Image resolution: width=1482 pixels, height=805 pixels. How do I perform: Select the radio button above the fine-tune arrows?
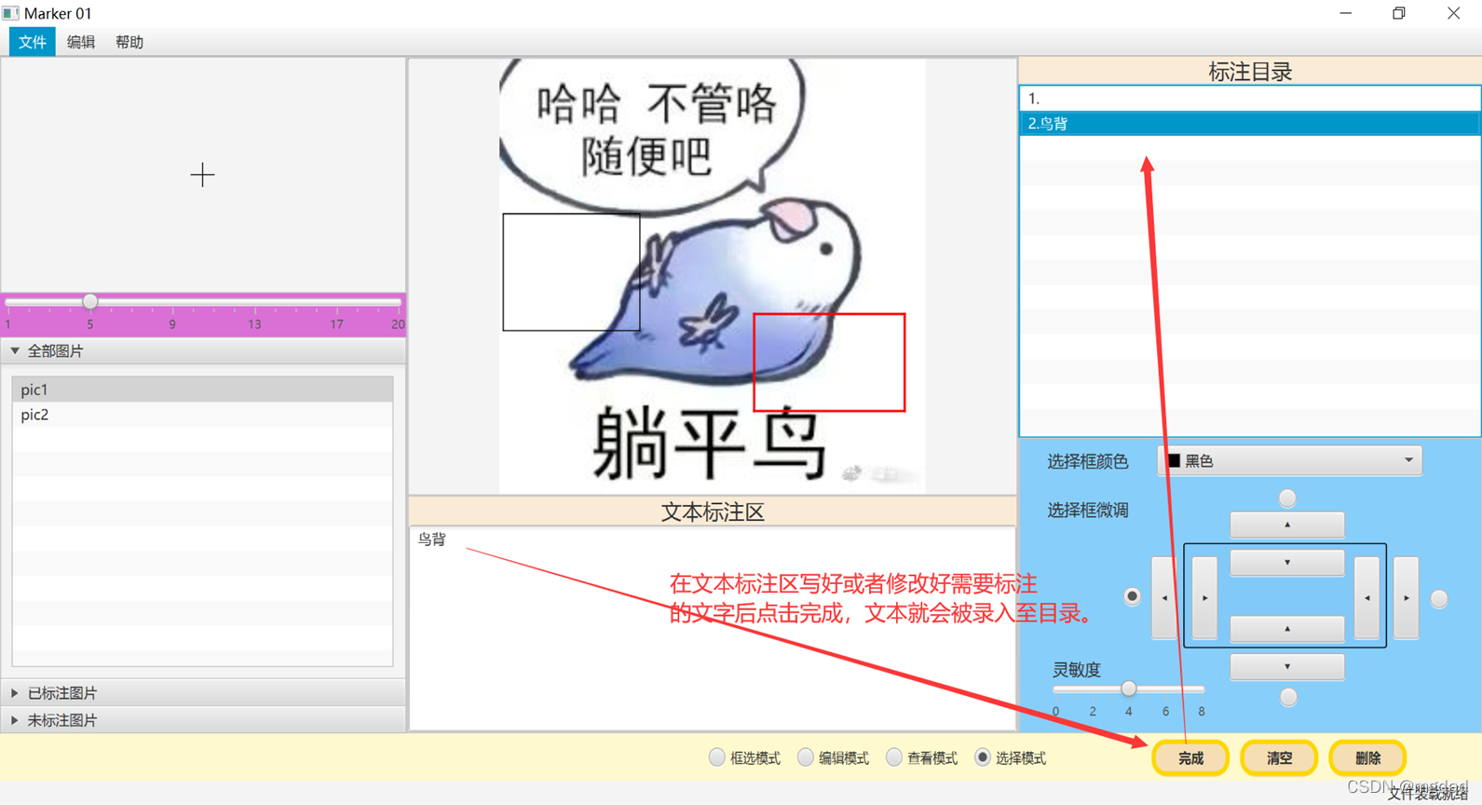pos(1287,498)
